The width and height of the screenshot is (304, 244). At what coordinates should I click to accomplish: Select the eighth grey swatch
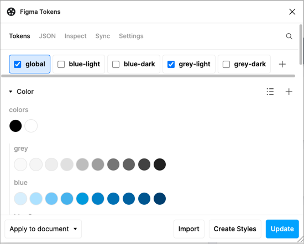129,165
